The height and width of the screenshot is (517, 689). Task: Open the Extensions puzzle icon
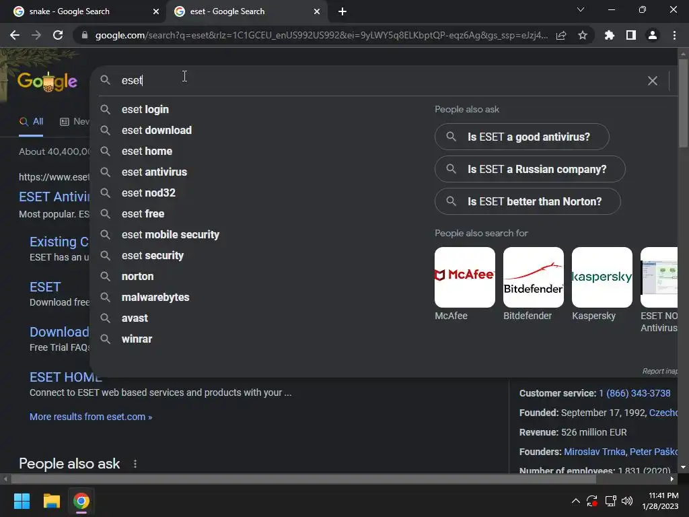click(x=610, y=35)
